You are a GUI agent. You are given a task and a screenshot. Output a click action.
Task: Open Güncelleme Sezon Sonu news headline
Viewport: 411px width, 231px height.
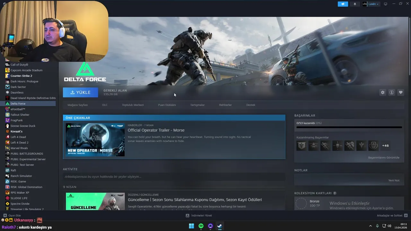tap(195, 200)
